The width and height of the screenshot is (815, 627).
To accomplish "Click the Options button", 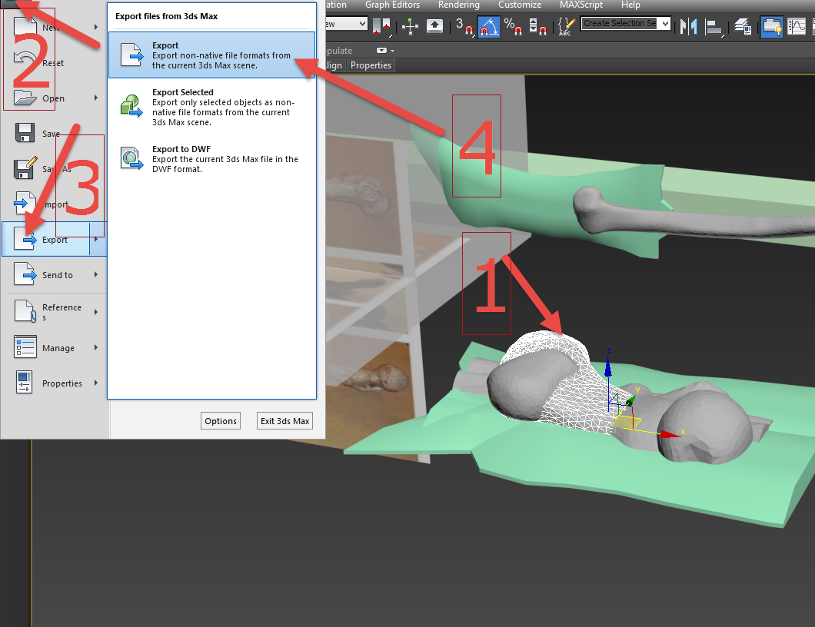I will [221, 421].
